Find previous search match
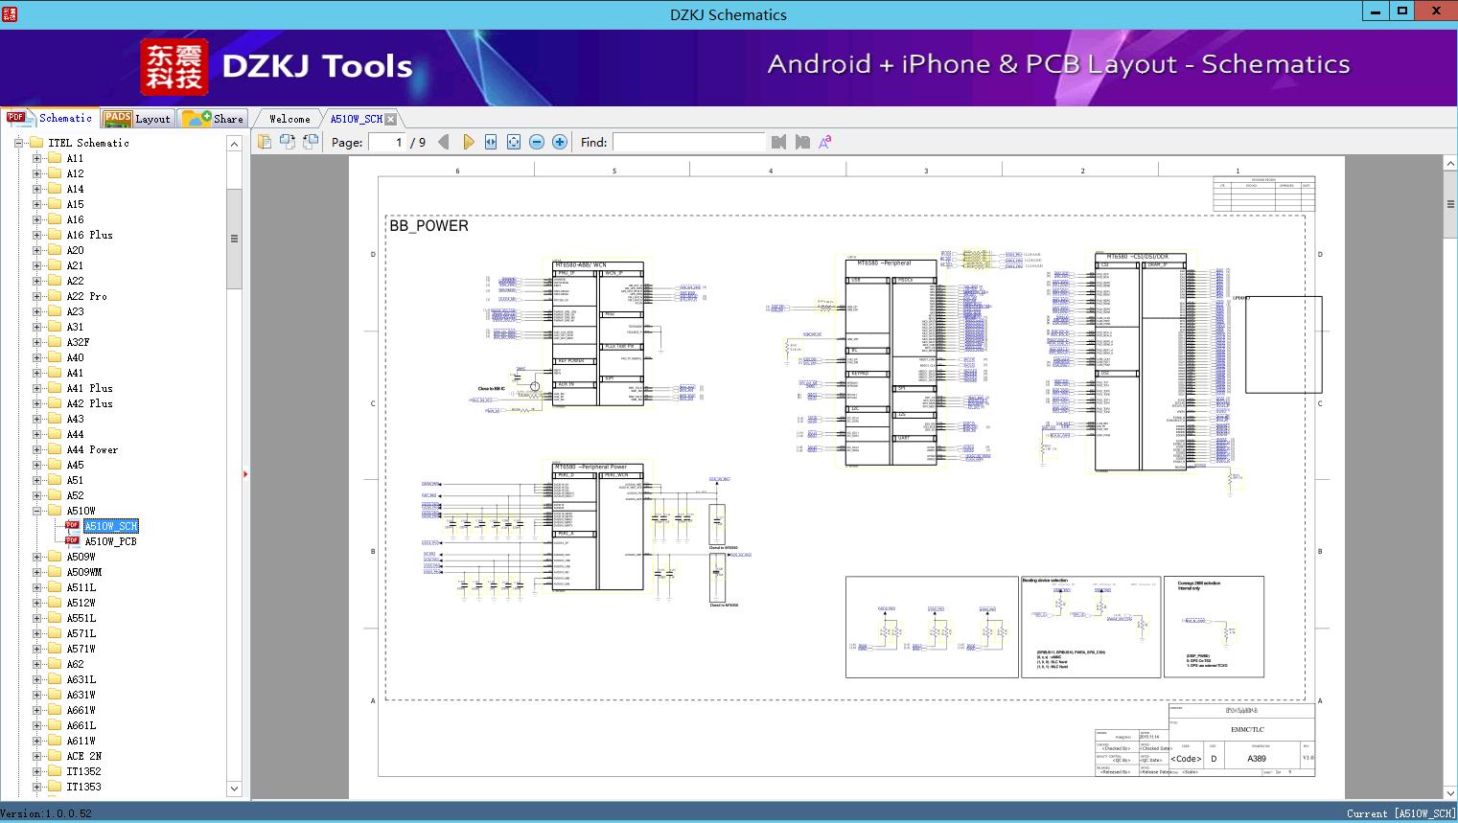 tap(778, 142)
